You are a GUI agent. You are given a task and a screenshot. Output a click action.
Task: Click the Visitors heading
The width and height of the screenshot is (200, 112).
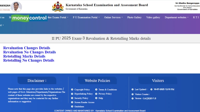click(158, 81)
